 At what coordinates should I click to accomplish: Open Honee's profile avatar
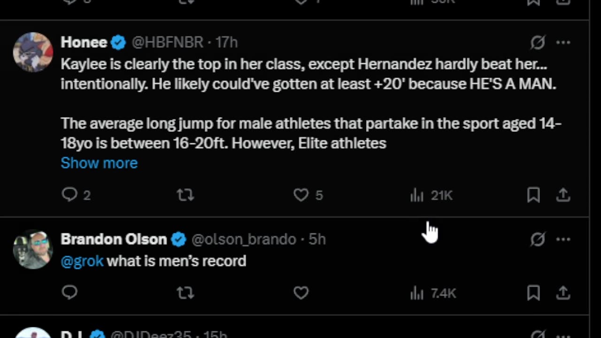(33, 52)
